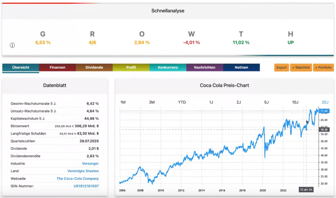Open the Dividende tab
Image resolution: width=336 pixels, height=198 pixels.
click(94, 67)
